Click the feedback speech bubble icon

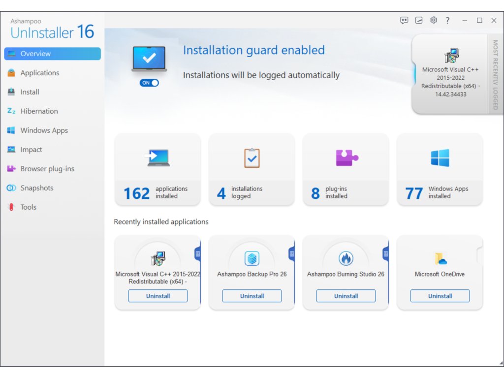point(404,20)
